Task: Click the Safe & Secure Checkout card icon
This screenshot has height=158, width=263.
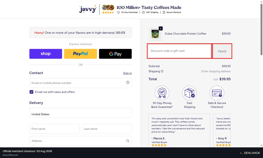Action: pos(217,93)
